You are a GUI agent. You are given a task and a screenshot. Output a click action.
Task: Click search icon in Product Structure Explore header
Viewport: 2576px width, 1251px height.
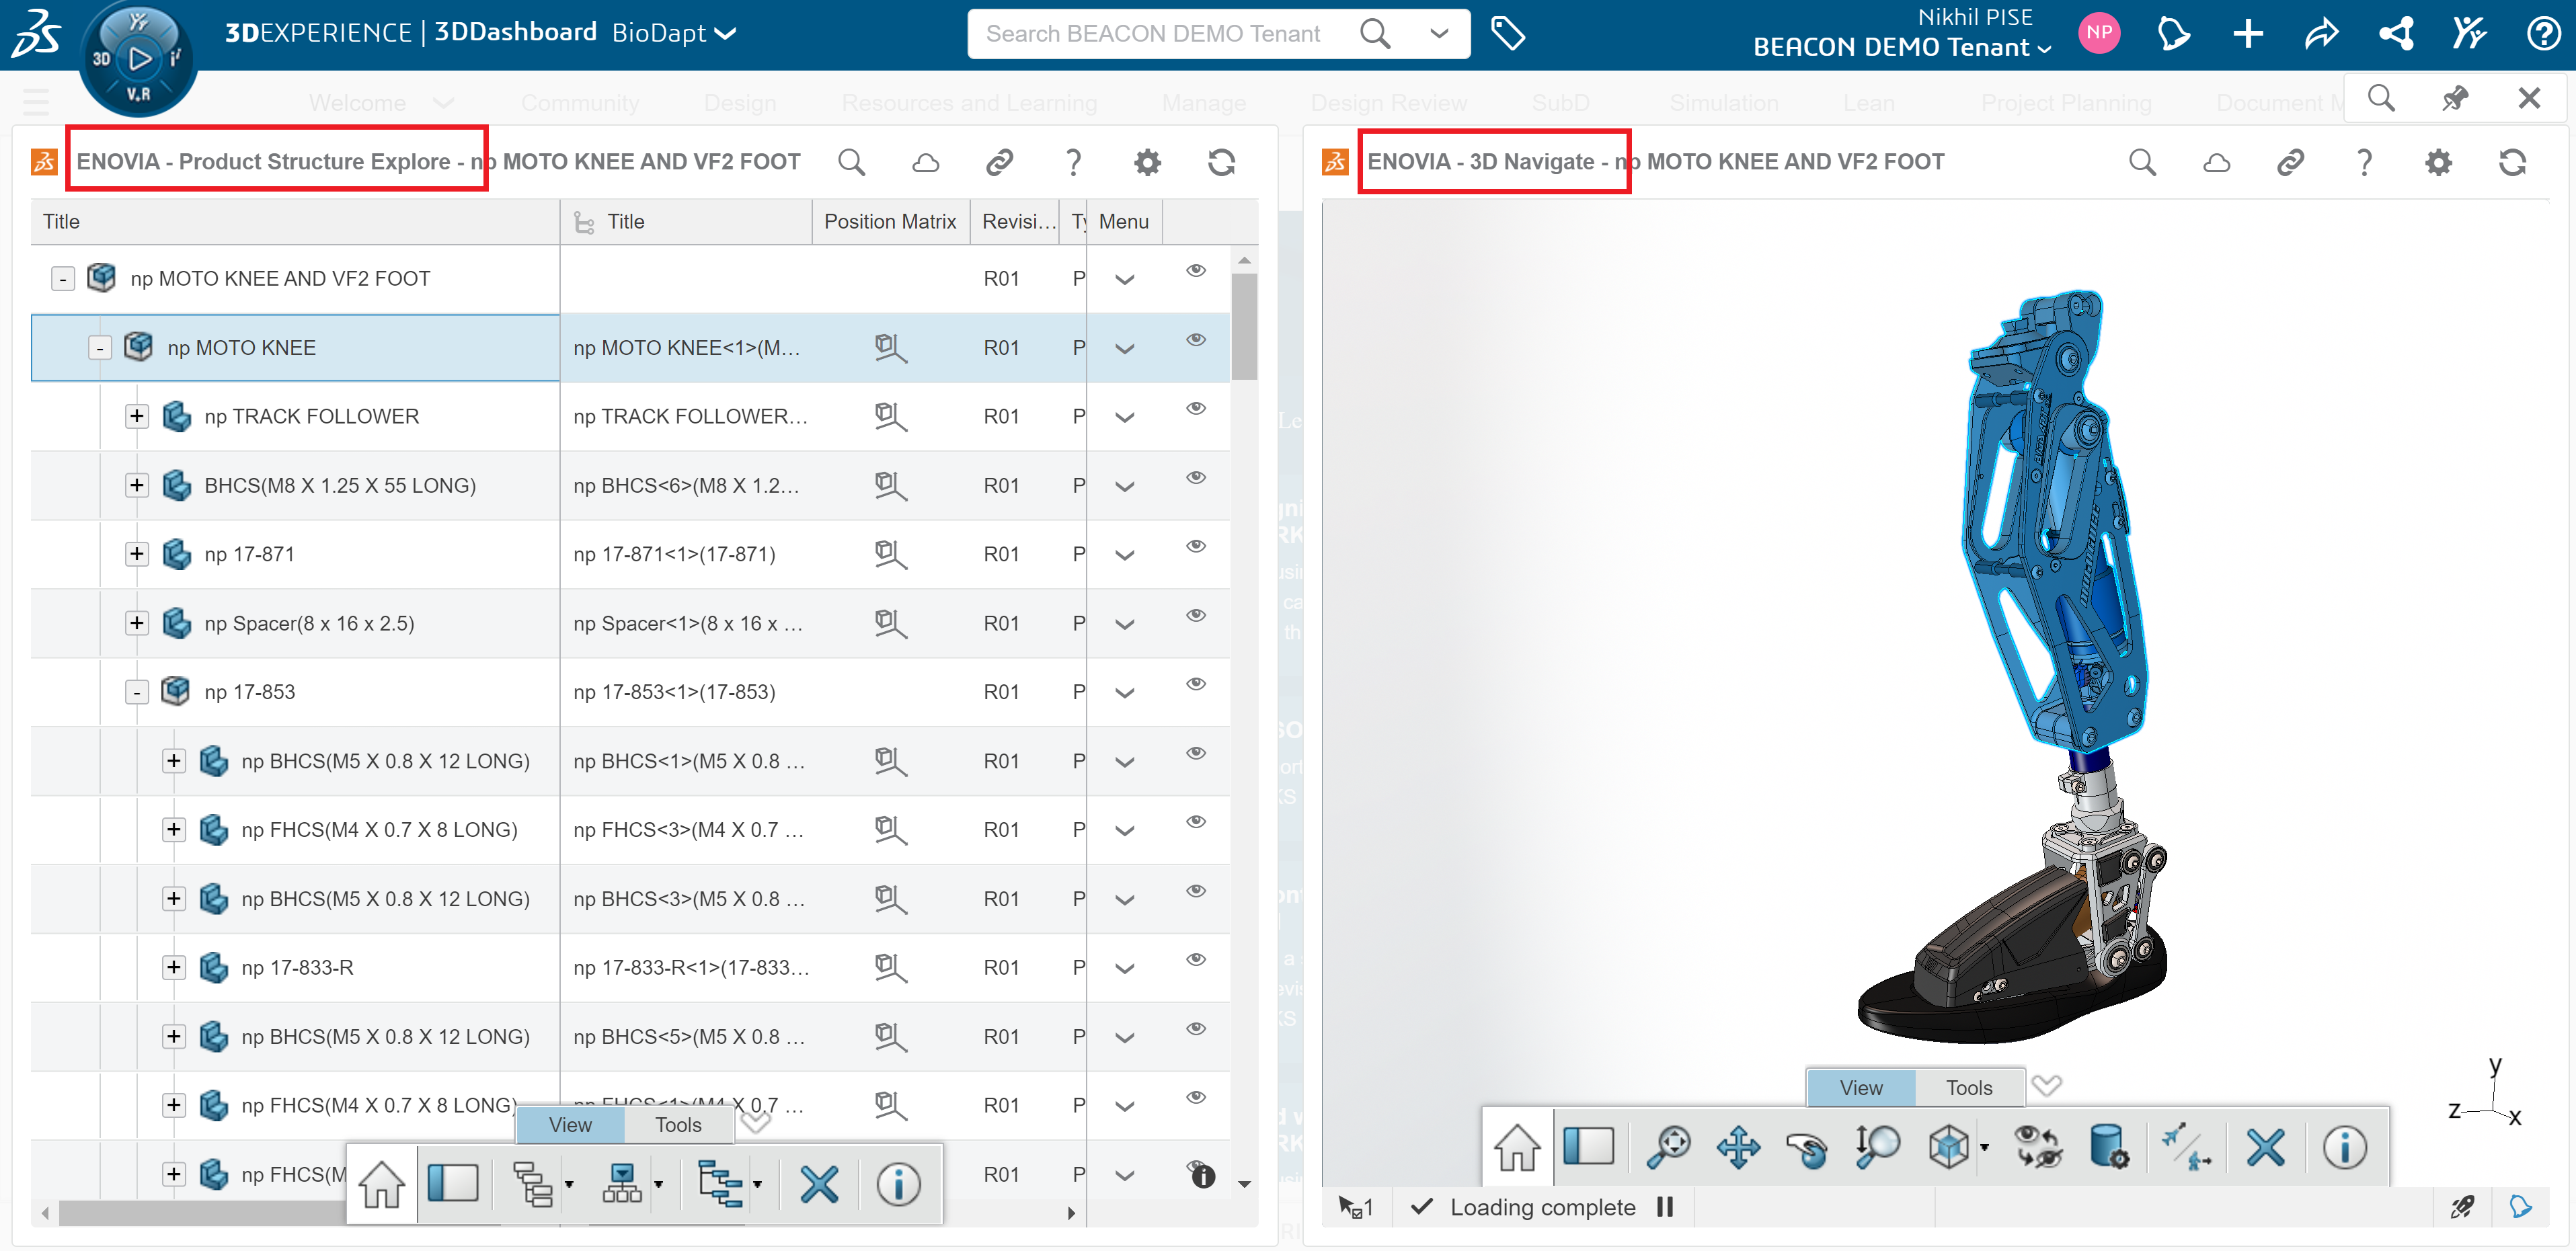click(x=851, y=162)
